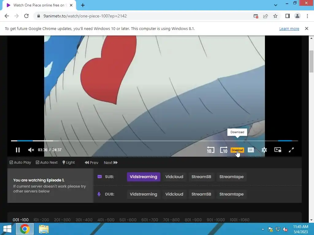
Task: Go to Prev episode
Action: [91, 163]
